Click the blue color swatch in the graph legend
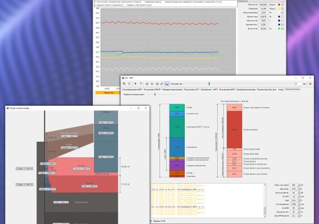The image size is (319, 224). click(279, 25)
